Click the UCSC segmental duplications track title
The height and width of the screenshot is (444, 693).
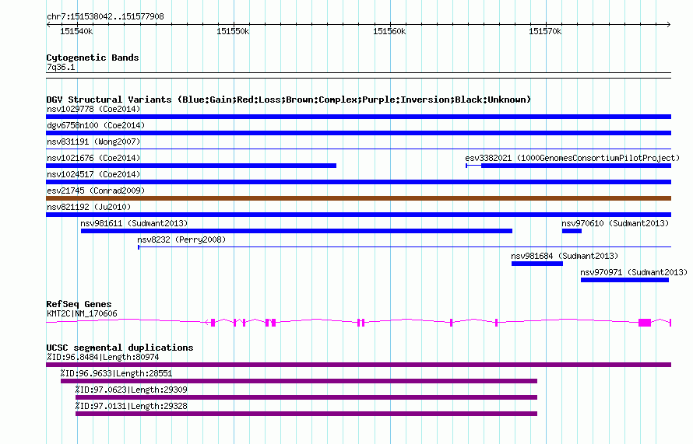click(x=120, y=348)
